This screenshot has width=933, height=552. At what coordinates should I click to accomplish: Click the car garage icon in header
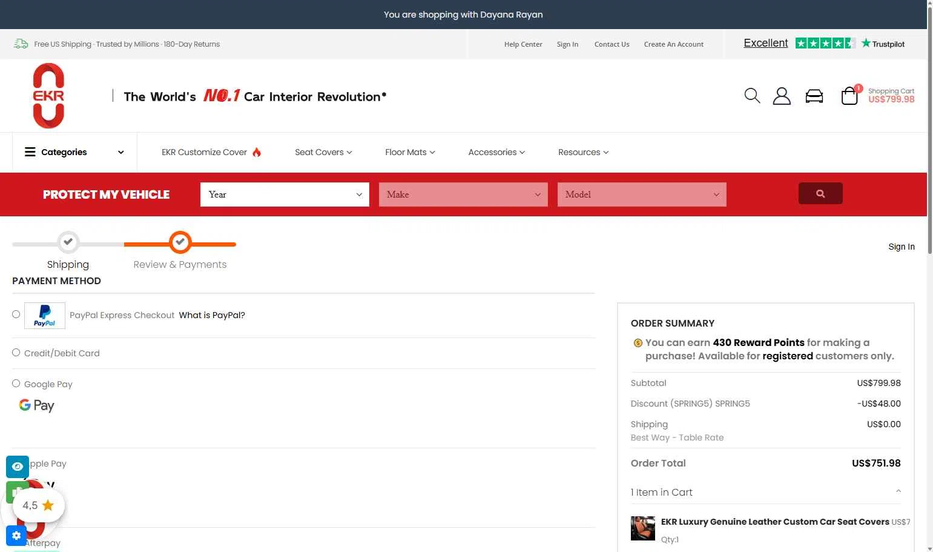(814, 96)
